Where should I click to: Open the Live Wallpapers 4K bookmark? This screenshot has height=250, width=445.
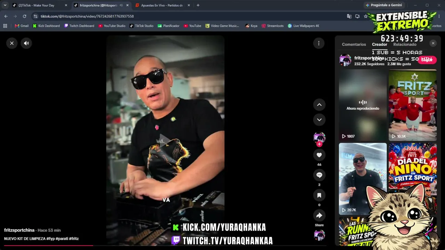(303, 26)
